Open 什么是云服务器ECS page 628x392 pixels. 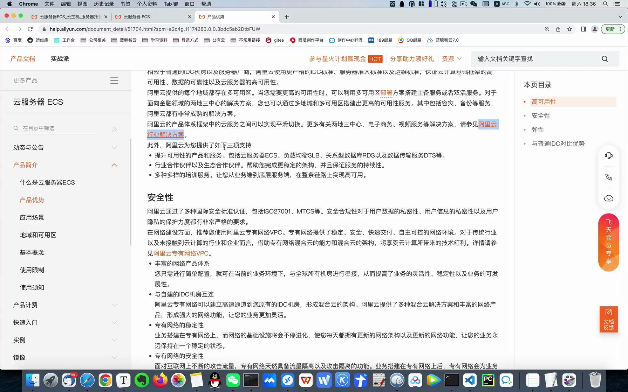point(47,182)
